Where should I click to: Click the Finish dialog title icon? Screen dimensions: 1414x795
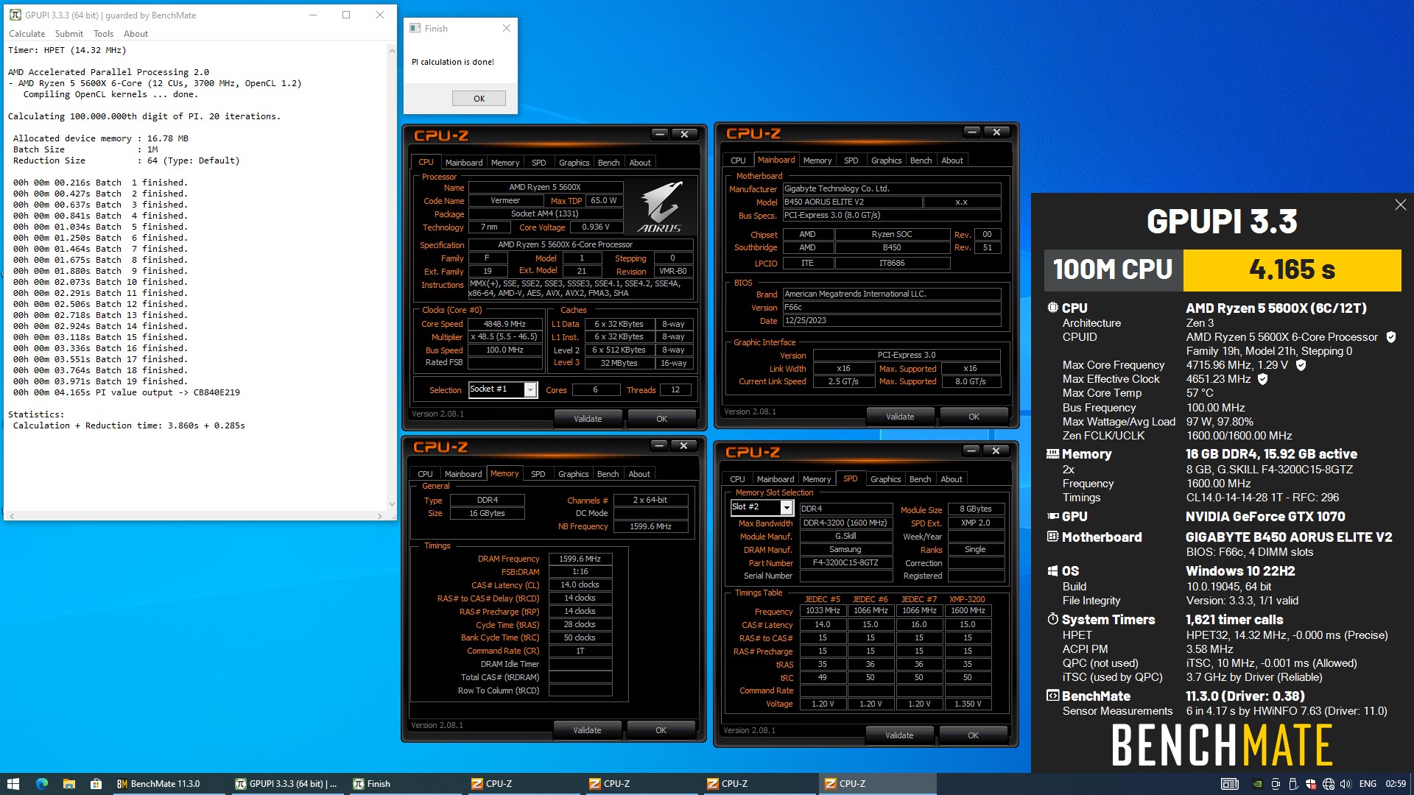coord(415,28)
